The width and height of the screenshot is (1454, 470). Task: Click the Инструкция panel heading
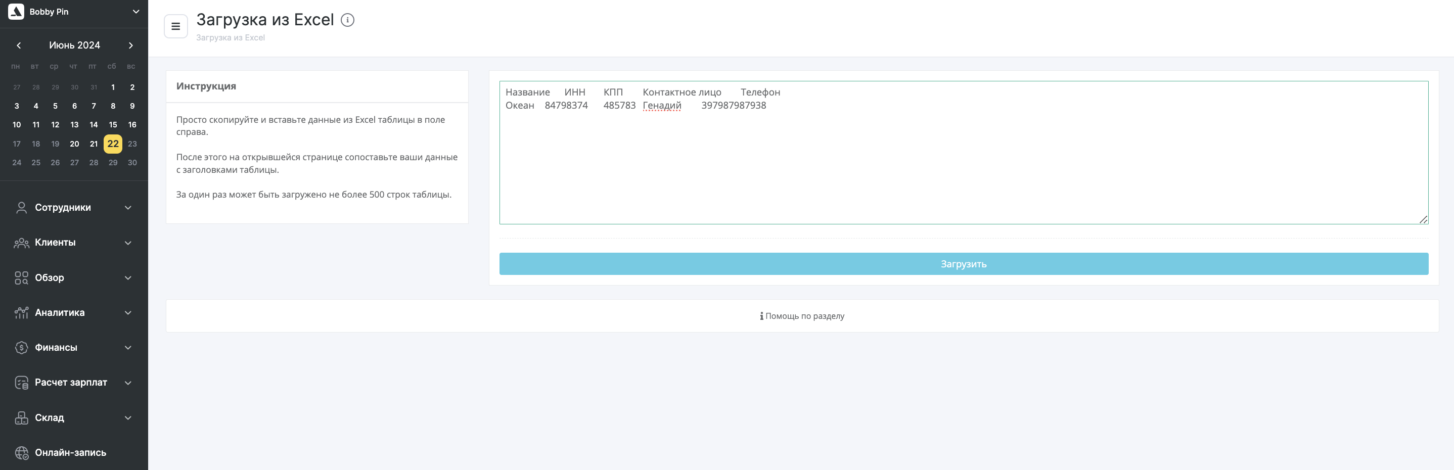[206, 86]
